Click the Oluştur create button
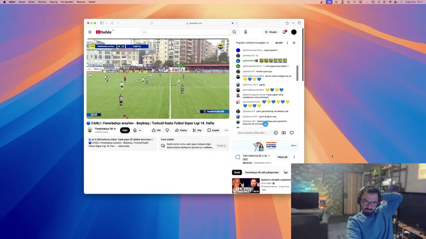 pos(271,32)
